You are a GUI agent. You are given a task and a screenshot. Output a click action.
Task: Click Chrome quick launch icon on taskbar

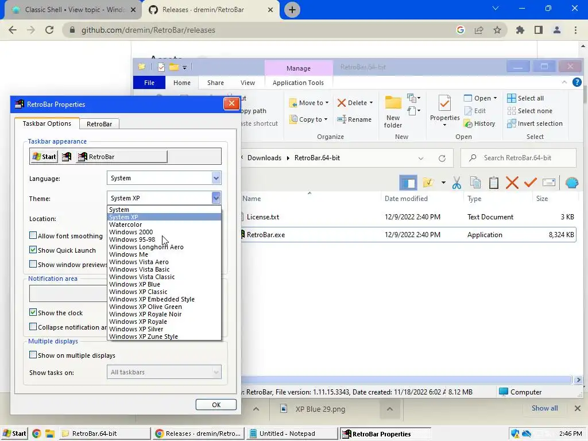coord(36,434)
